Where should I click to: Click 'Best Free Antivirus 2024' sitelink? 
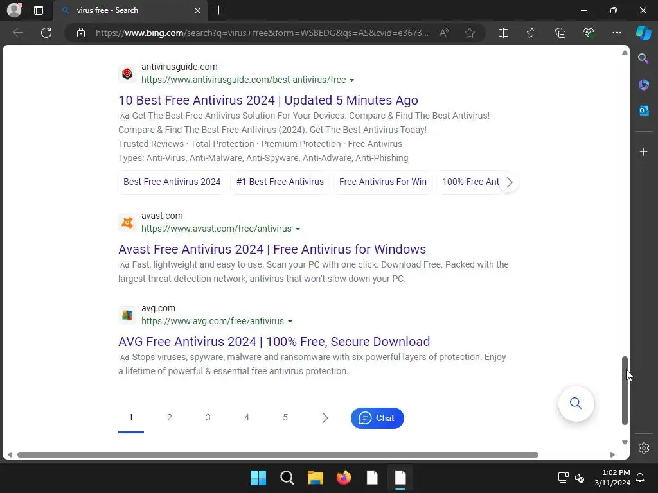point(172,182)
